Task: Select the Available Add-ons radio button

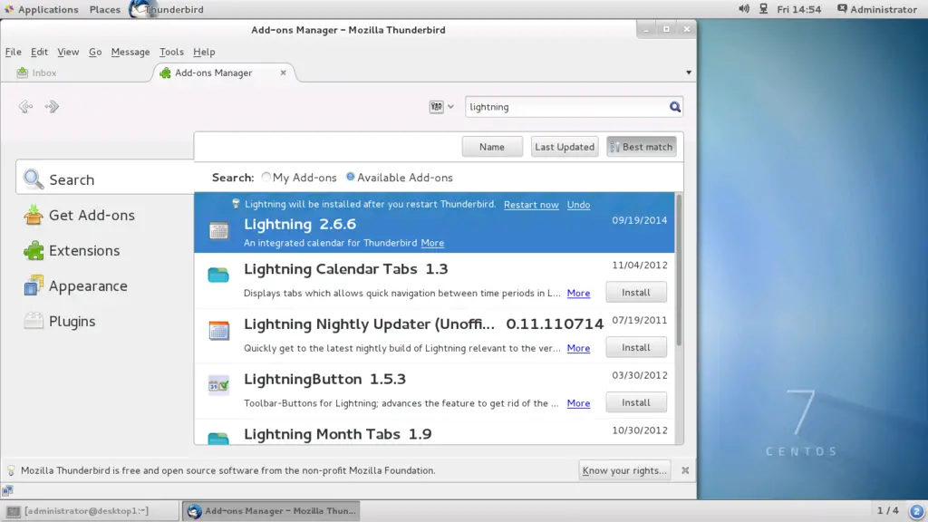Action: click(x=351, y=177)
